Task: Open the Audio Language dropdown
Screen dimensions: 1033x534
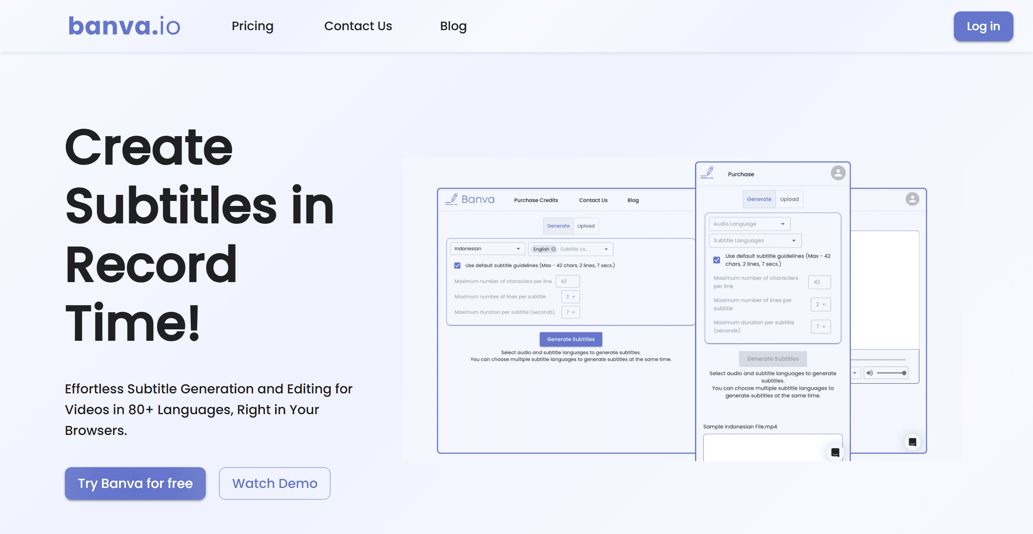Action: [x=749, y=224]
